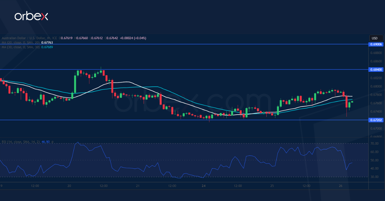Click date 24 on the time axis
The height and width of the screenshot is (201, 385).
point(203,186)
